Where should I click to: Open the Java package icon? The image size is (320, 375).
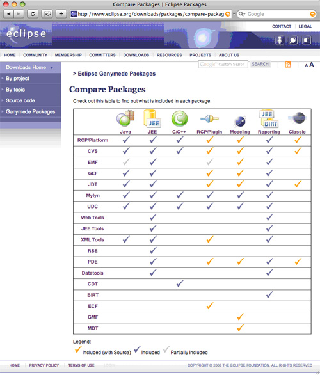[125, 118]
